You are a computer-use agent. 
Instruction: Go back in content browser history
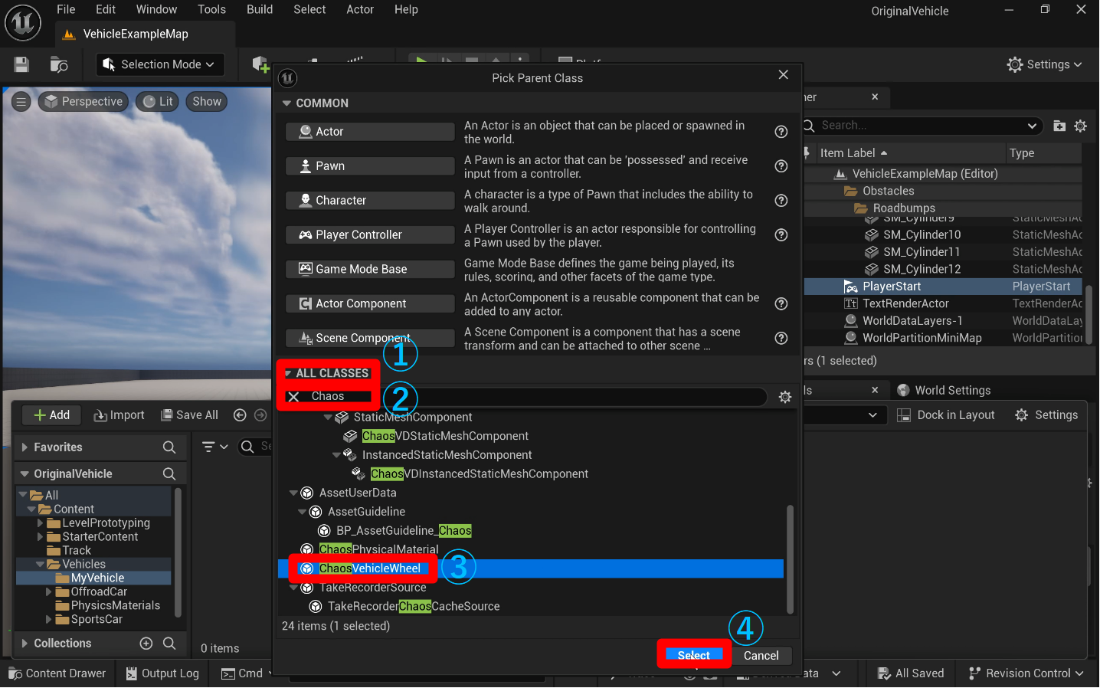[240, 415]
